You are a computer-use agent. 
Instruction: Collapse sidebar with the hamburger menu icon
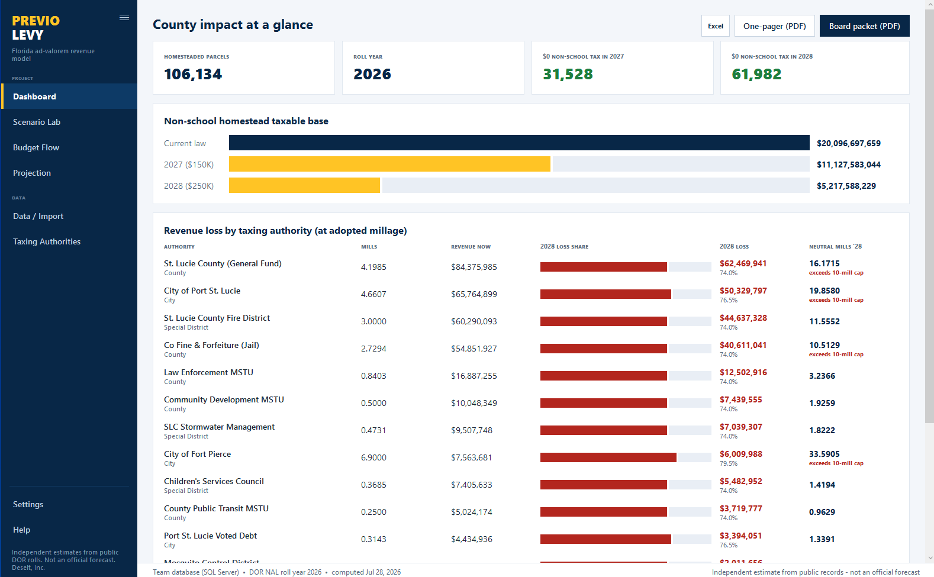[124, 18]
